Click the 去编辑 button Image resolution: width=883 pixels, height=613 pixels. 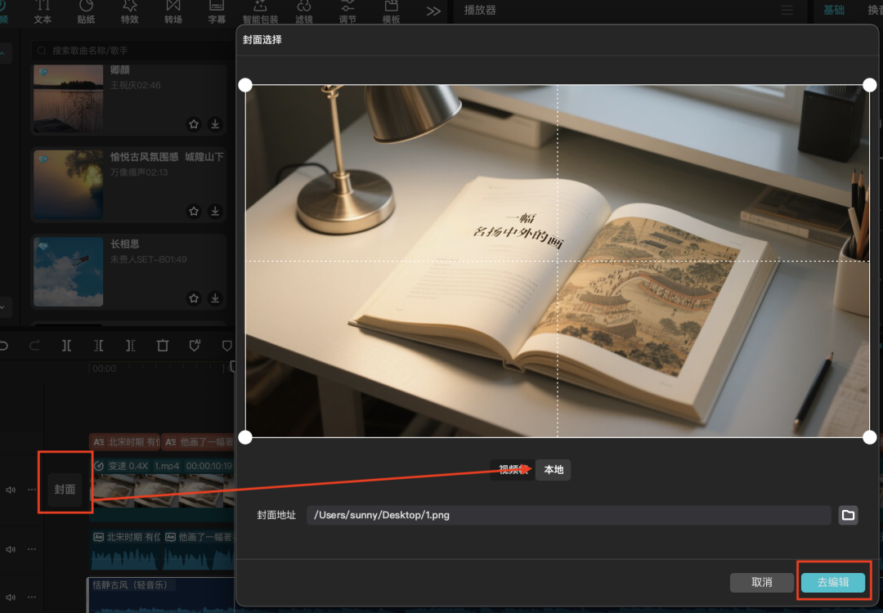pos(832,582)
